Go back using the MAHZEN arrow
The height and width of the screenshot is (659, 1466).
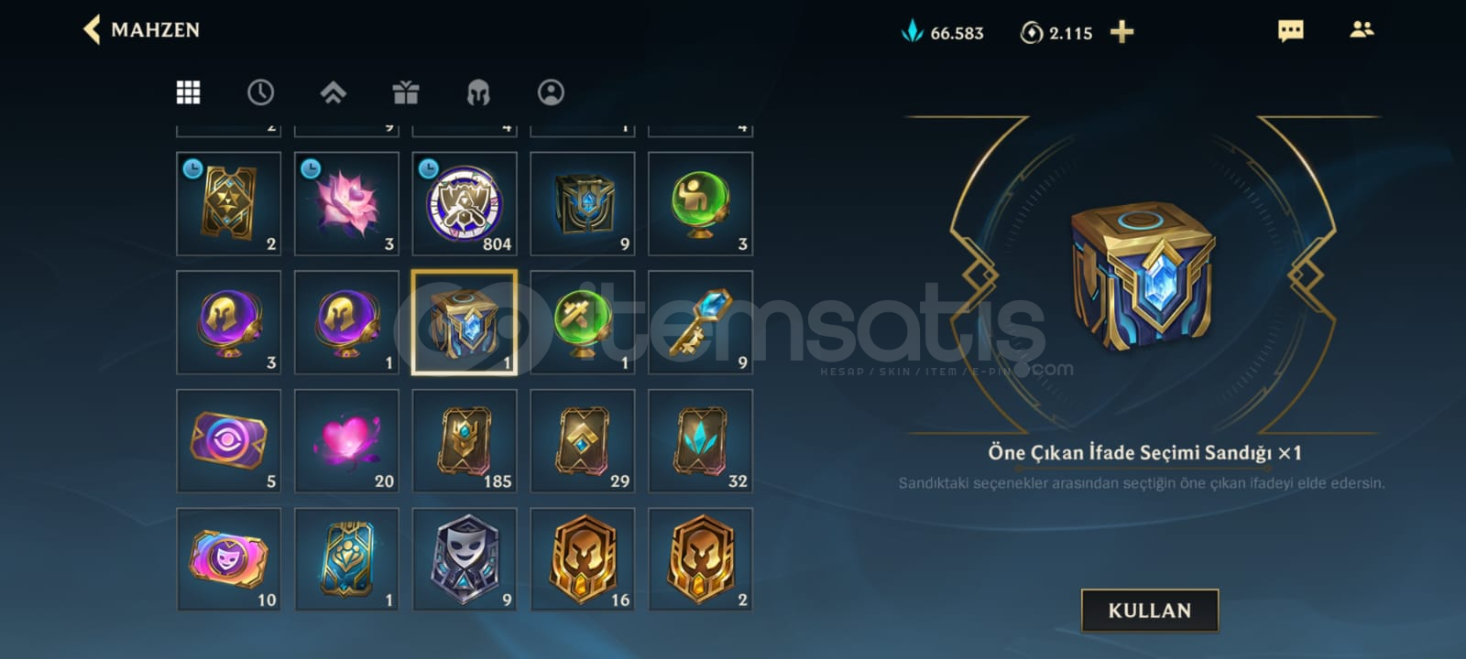click(x=92, y=30)
